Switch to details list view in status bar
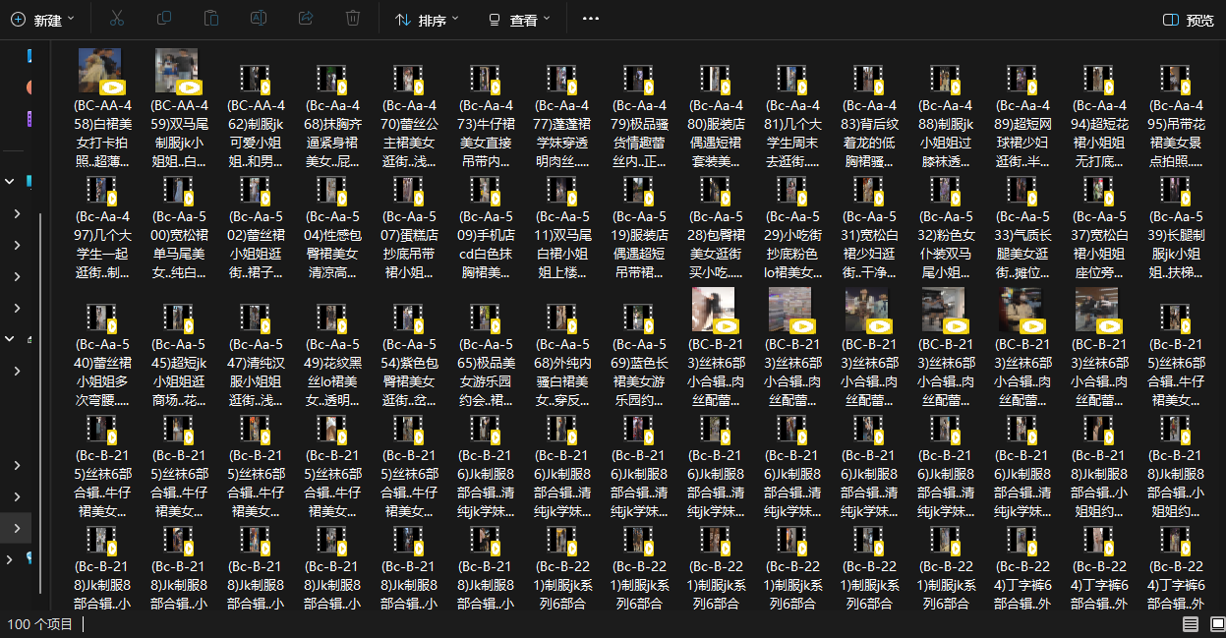The height and width of the screenshot is (638, 1226). coord(1190,624)
